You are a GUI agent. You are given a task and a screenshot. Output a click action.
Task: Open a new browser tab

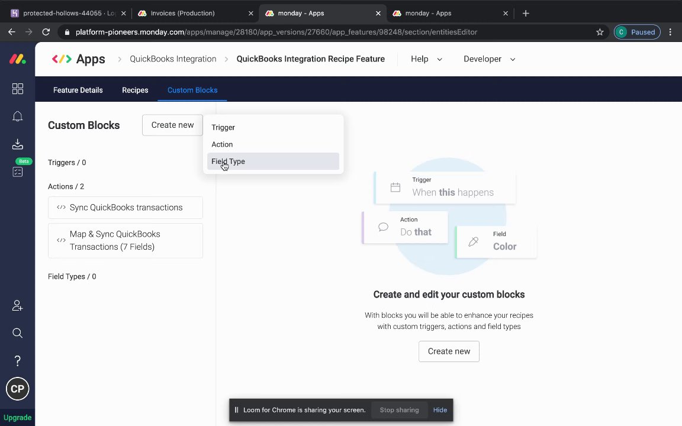(x=526, y=13)
